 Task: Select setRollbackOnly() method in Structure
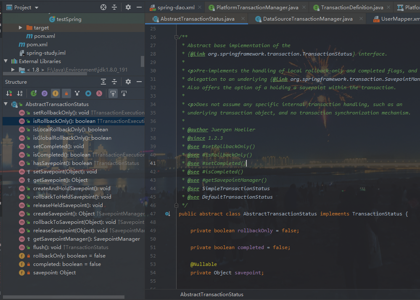(61, 113)
